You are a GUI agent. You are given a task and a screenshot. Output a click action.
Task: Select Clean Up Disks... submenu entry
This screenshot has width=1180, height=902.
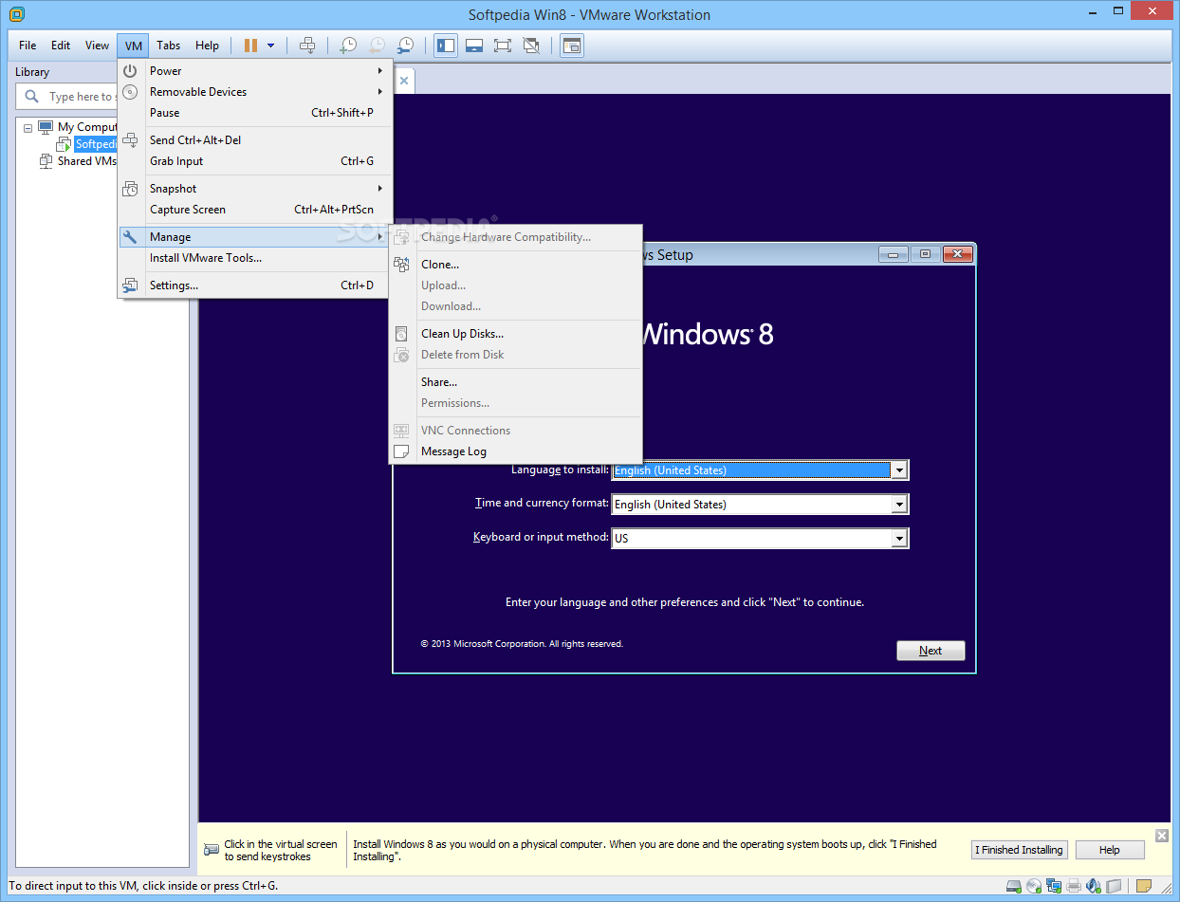tap(516, 334)
